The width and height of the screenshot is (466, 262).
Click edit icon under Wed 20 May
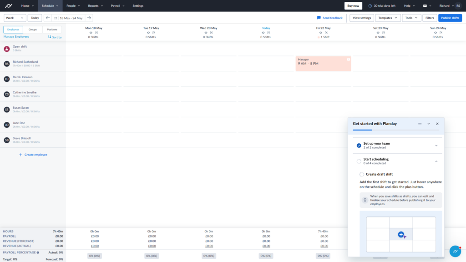coord(211,33)
